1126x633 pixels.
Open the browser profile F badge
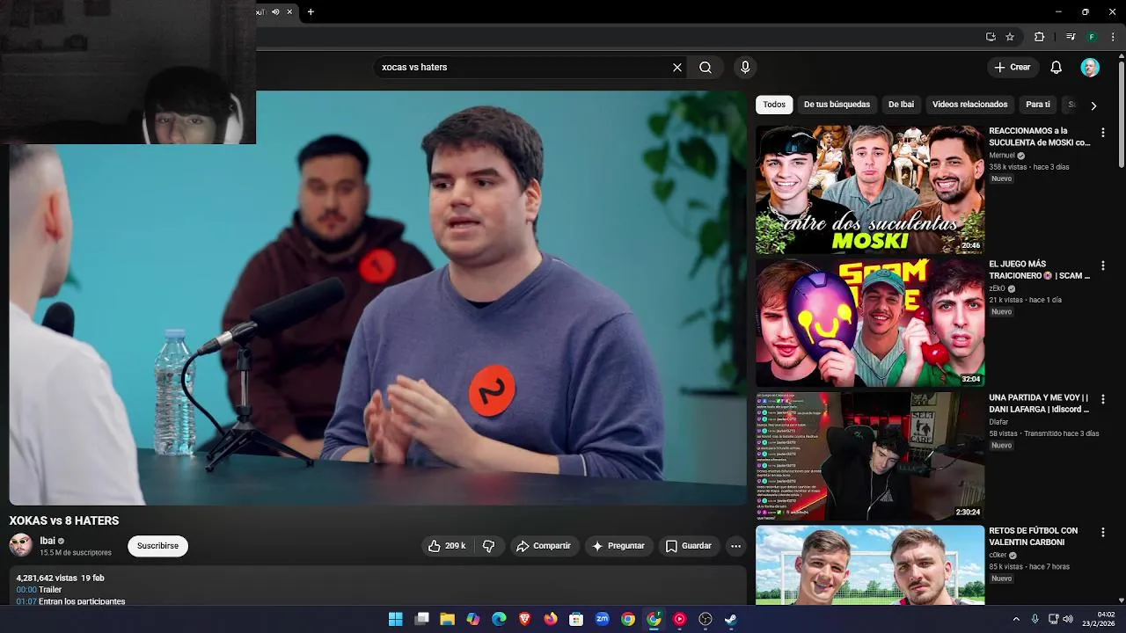tap(1092, 37)
